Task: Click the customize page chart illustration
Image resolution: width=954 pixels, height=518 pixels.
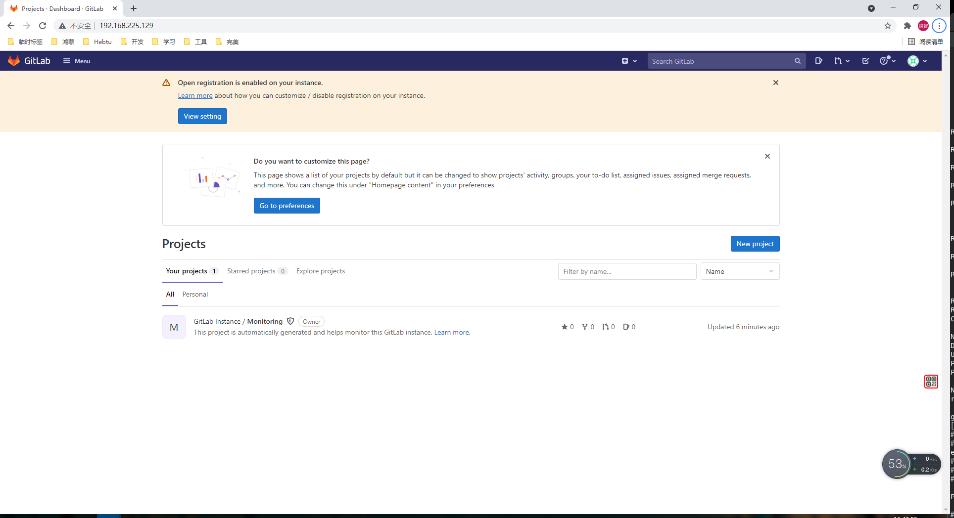Action: click(x=213, y=177)
